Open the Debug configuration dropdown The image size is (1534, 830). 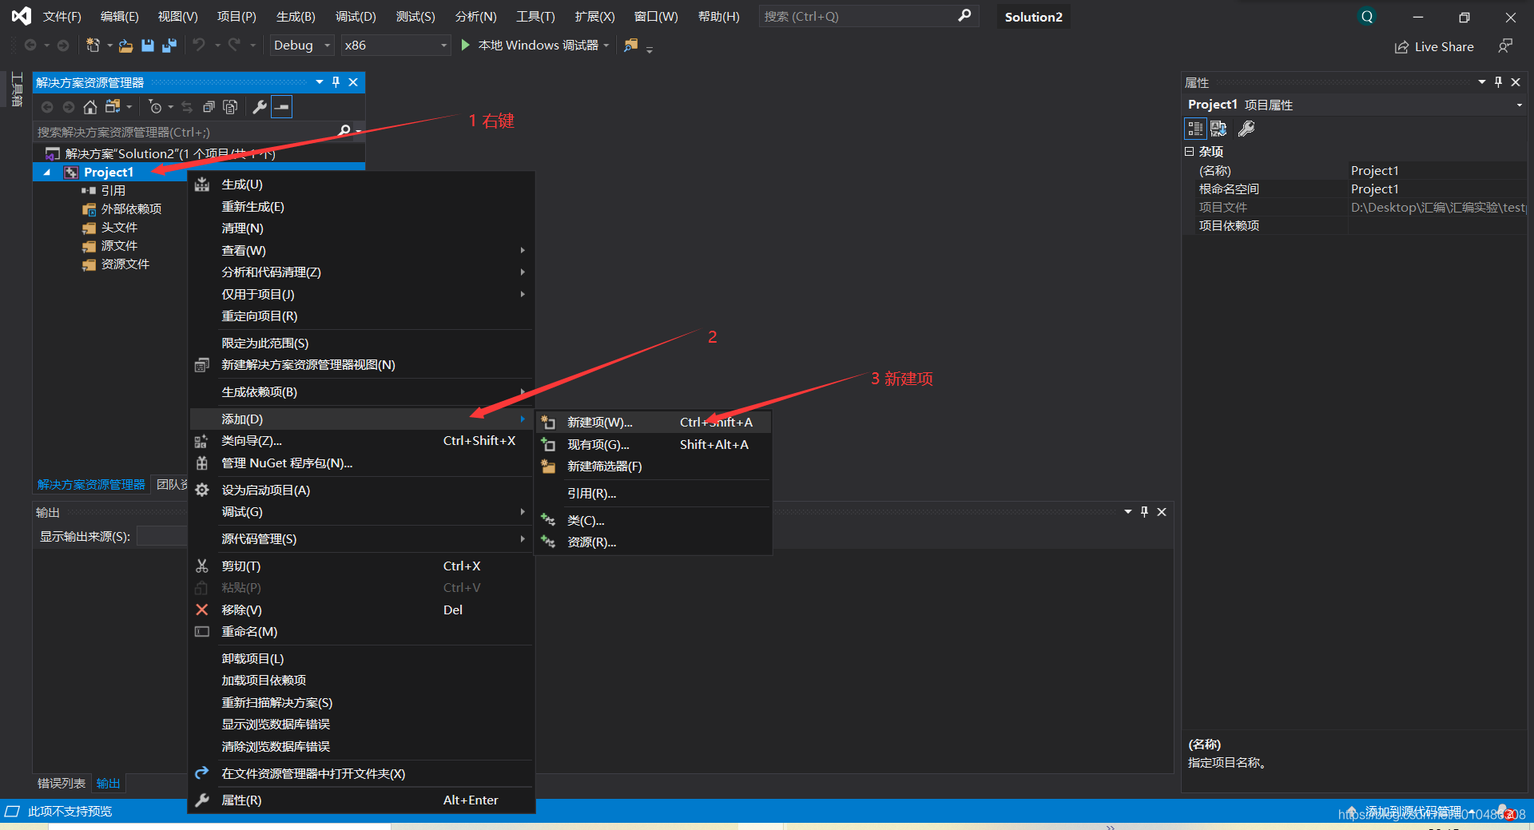click(x=301, y=46)
